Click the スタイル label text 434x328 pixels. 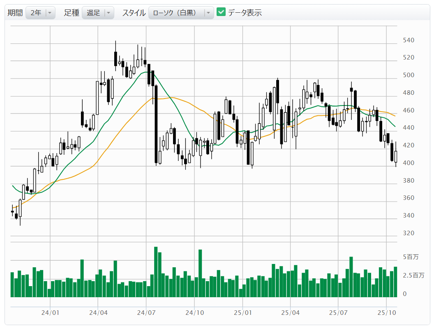tap(134, 13)
